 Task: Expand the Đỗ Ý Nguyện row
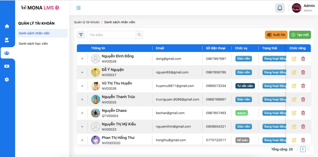point(82,72)
